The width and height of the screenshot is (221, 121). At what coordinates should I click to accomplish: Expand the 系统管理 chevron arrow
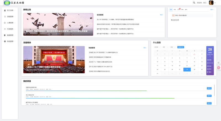15,41
